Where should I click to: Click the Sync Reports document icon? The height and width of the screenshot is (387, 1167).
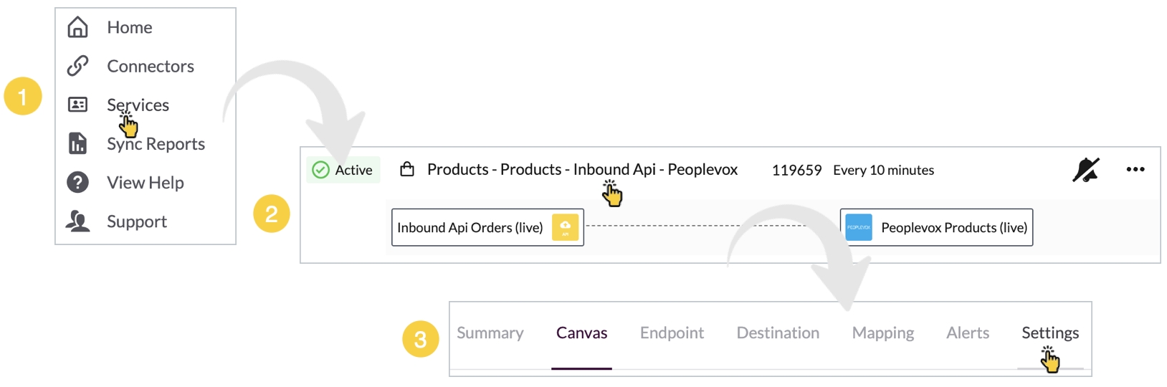pyautogui.click(x=77, y=143)
